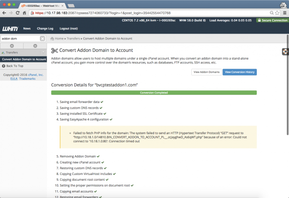Click the Back To Top arrow icon
The height and width of the screenshot is (198, 289).
(x=3, y=66)
